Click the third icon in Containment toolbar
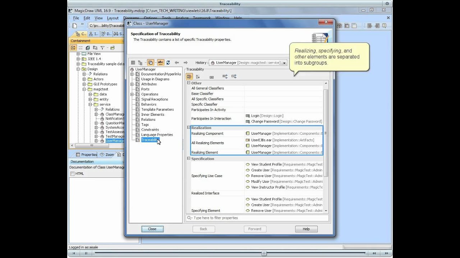The image size is (460, 258). tap(88, 48)
